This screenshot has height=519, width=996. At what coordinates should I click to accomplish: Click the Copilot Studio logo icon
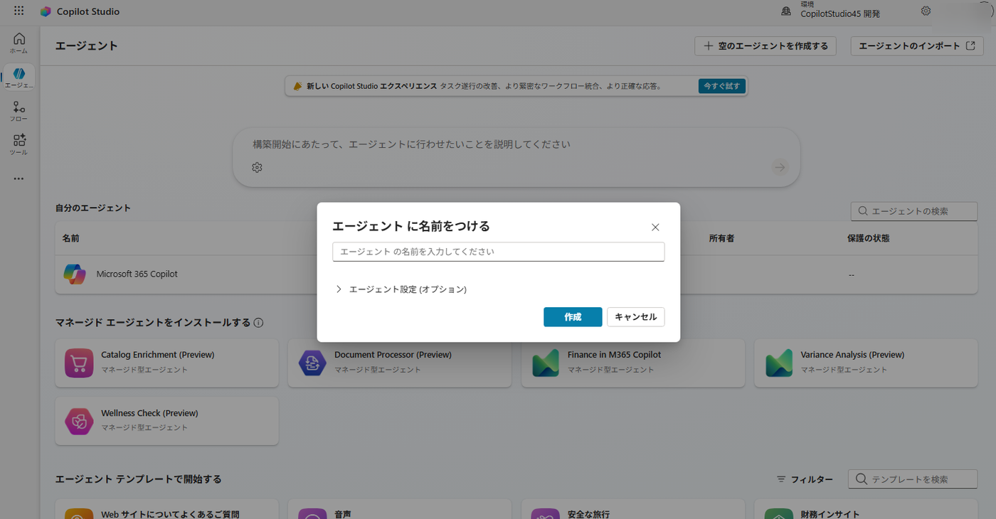46,11
